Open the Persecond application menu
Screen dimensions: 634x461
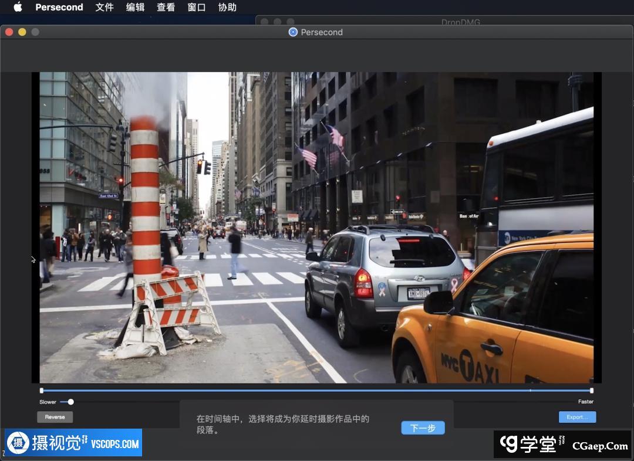point(59,7)
